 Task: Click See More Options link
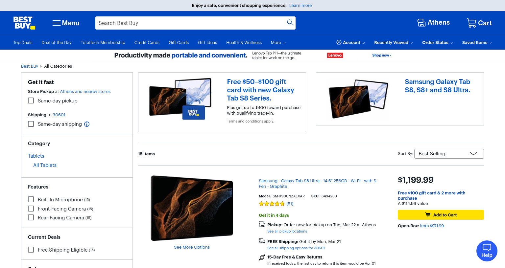pyautogui.click(x=192, y=247)
